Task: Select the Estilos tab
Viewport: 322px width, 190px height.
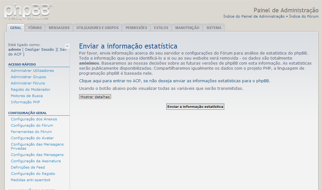Action: (x=161, y=28)
